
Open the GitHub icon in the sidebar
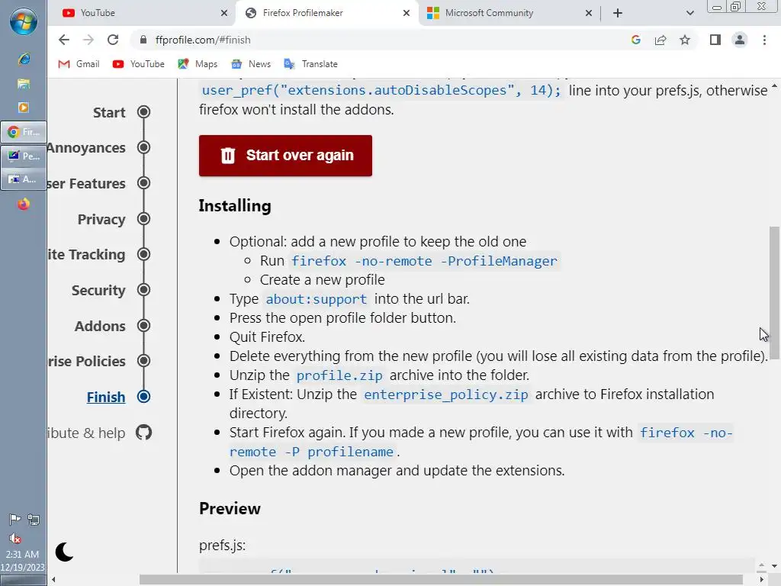coord(143,433)
